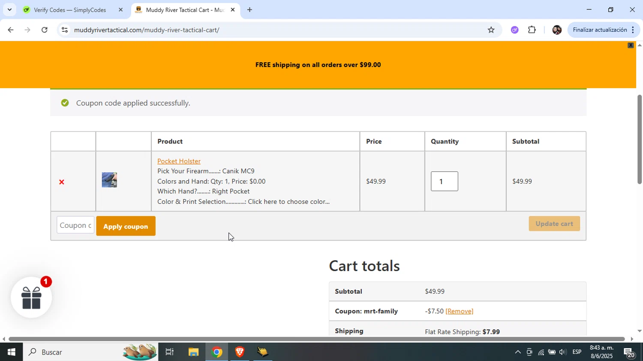Dismiss the free shipping banner with X
Image resolution: width=643 pixels, height=361 pixels.
coord(630,45)
